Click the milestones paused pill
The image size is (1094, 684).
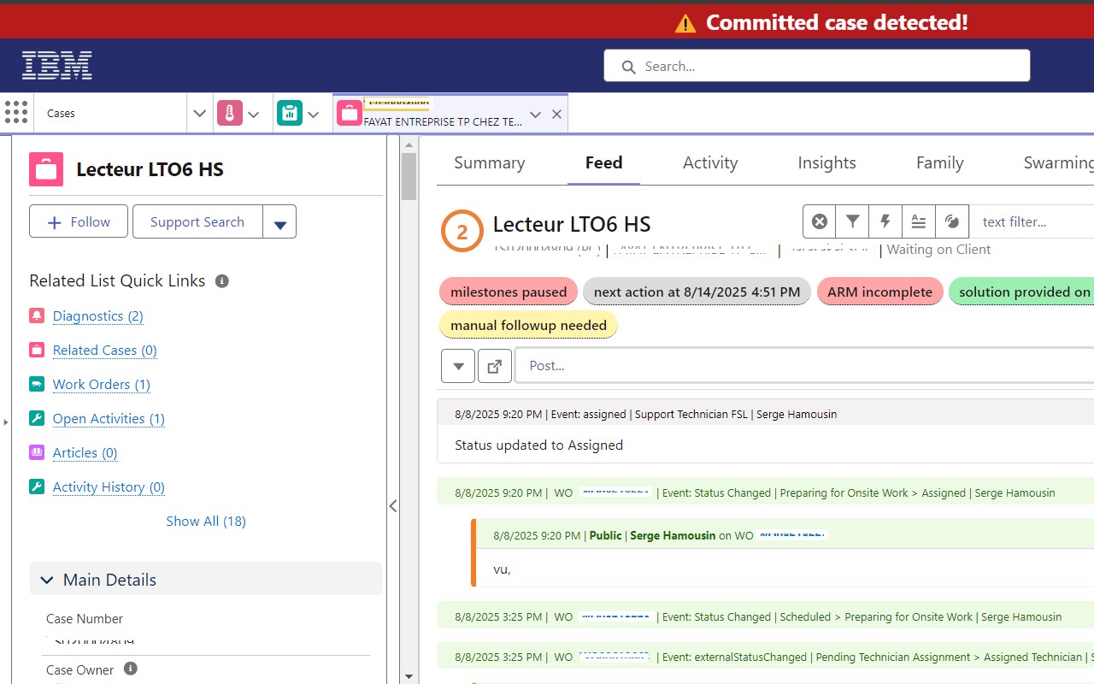point(509,292)
